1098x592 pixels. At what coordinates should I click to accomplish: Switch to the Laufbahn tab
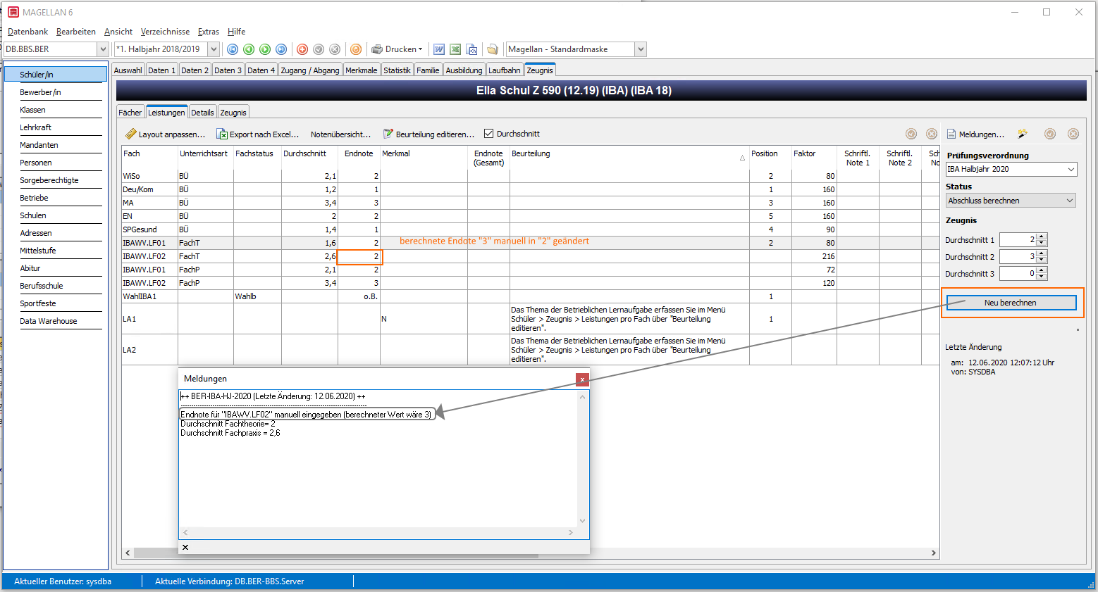coord(505,70)
